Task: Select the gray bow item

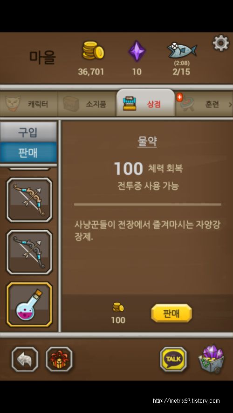Action: [x=29, y=253]
